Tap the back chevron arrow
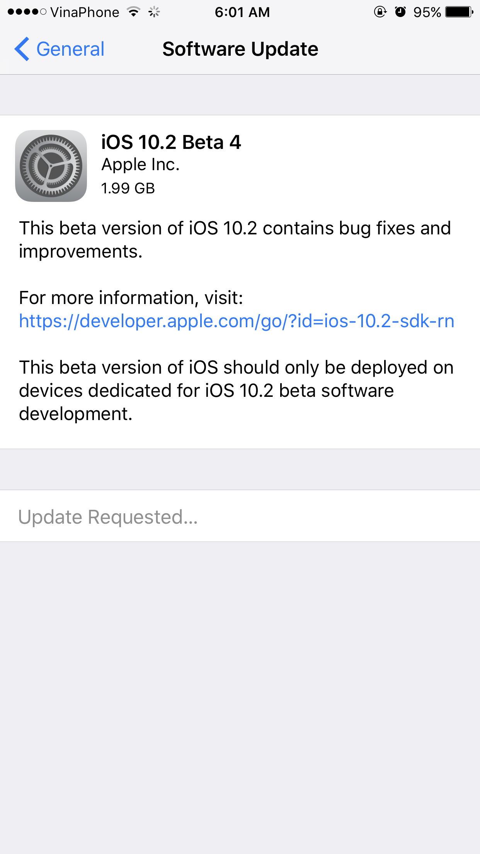The height and width of the screenshot is (854, 480). tap(22, 49)
